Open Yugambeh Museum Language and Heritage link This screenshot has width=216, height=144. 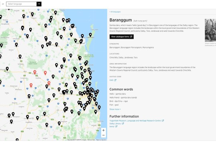135,120
